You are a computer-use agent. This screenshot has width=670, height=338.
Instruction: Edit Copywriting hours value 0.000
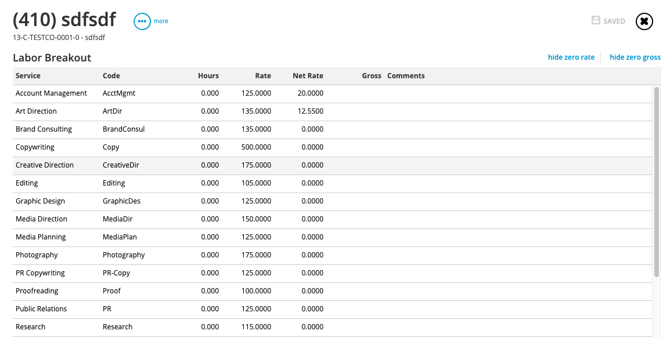(x=210, y=147)
